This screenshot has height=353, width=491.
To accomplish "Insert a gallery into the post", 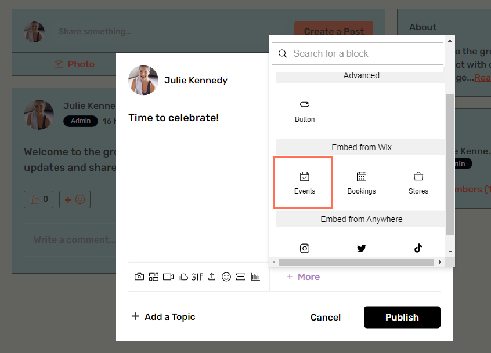I will pyautogui.click(x=153, y=276).
